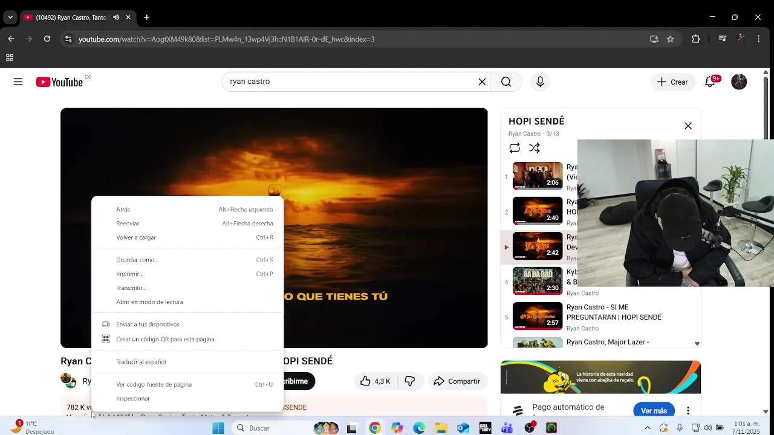Open the Chrome profile avatar
774x435 pixels.
pyautogui.click(x=740, y=39)
